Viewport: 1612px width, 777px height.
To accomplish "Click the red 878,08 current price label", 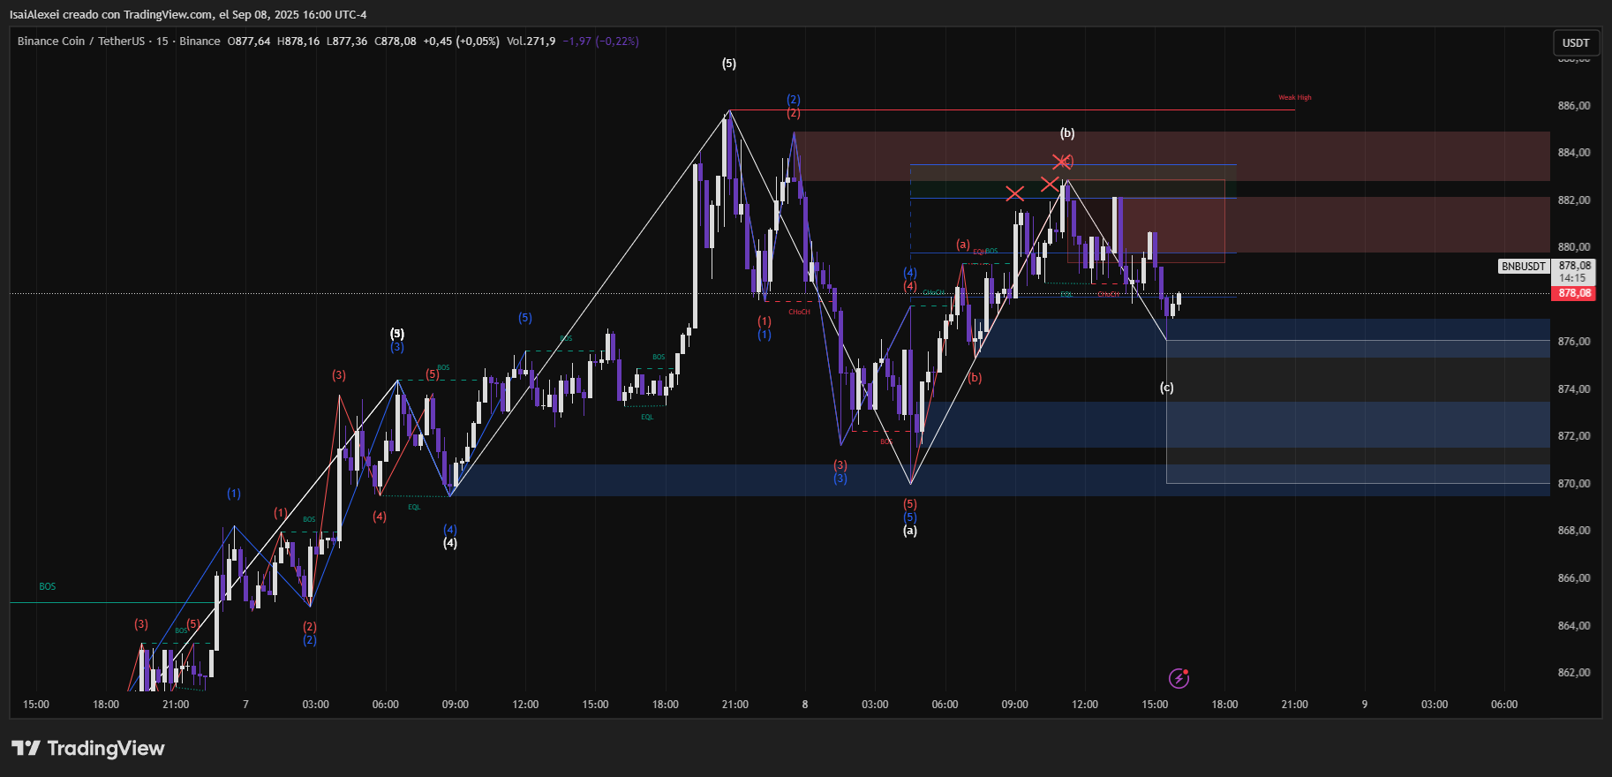I will [1574, 293].
